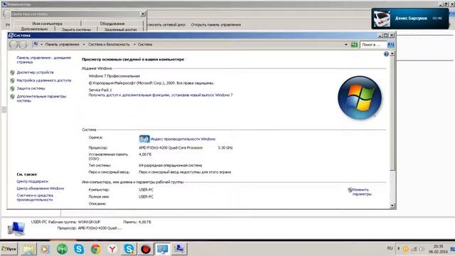This screenshot has height=256, width=455.
Task: Click the 64-разрядная операционная система text
Action: (x=170, y=166)
